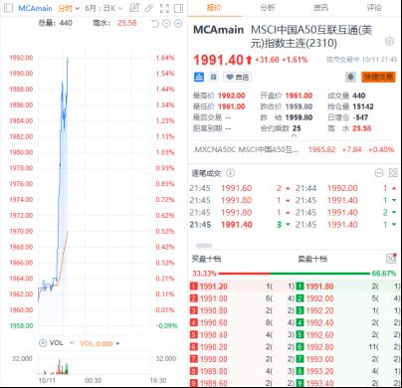Select the 买盘十档 header

pos(206,259)
